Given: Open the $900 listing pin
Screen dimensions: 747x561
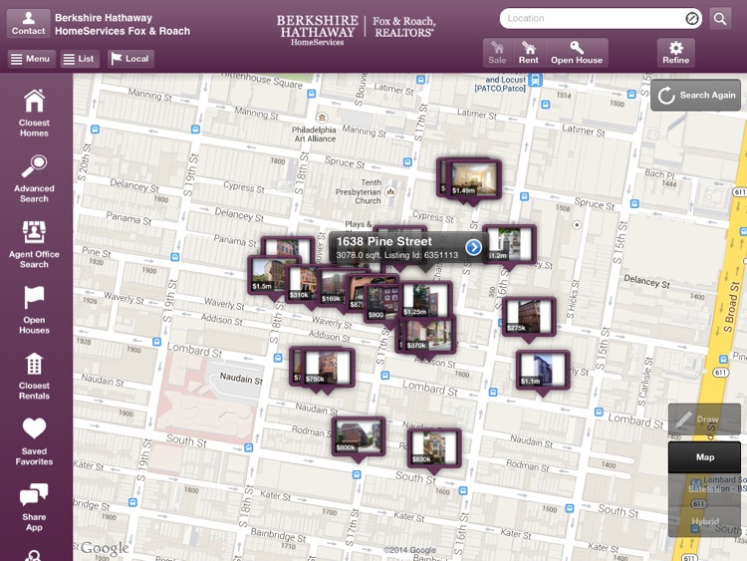Looking at the screenshot, I should [381, 304].
